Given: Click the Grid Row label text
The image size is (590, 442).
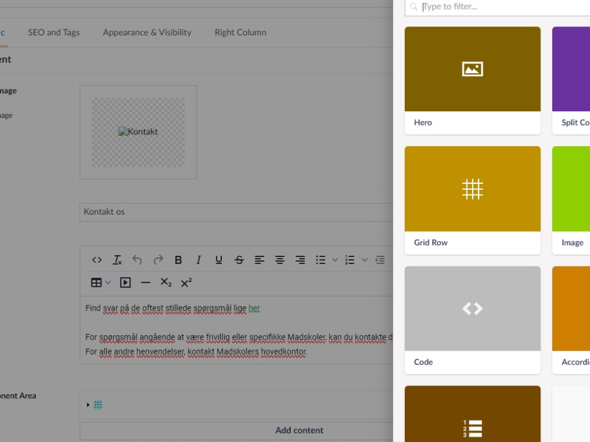Looking at the screenshot, I should [x=431, y=242].
